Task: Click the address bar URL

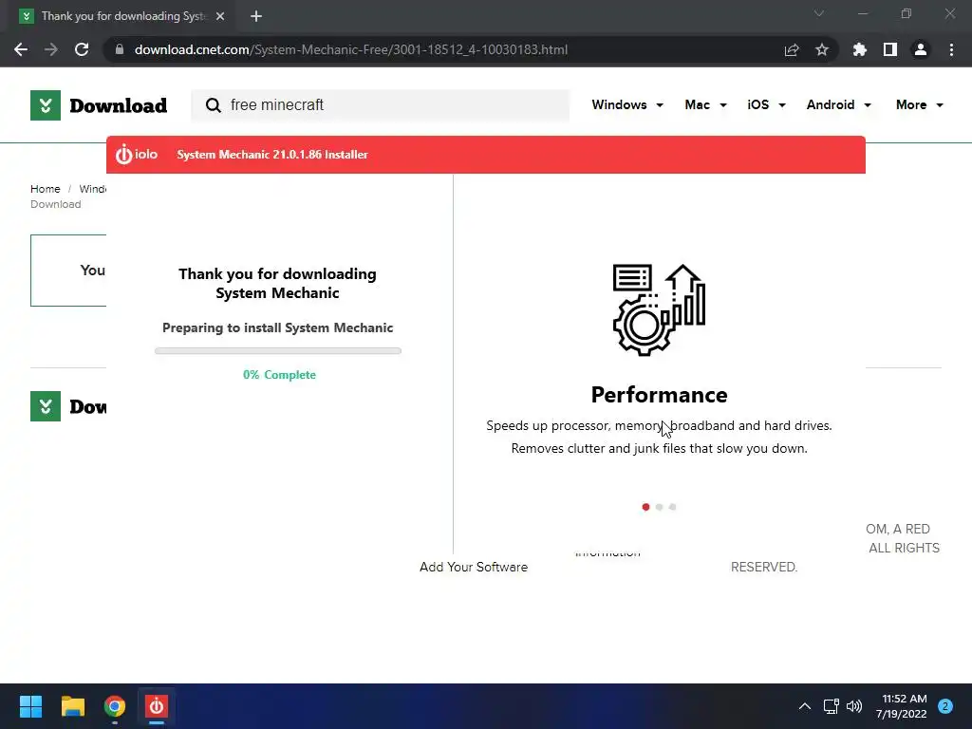Action: (x=351, y=49)
